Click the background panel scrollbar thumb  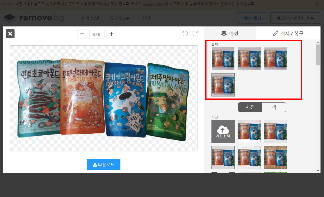click(318, 55)
